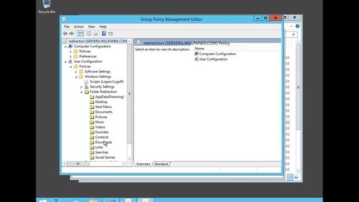Switch to the Extended tab
Viewport: 359px width, 202px height.
click(143, 164)
